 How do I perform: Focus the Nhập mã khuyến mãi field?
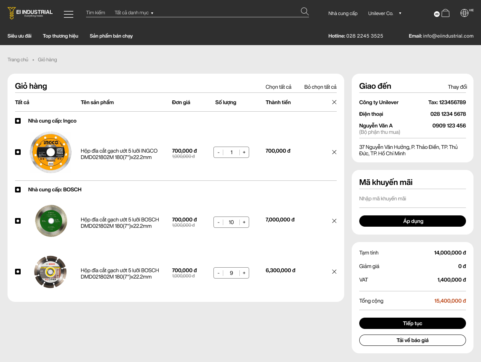pos(413,198)
